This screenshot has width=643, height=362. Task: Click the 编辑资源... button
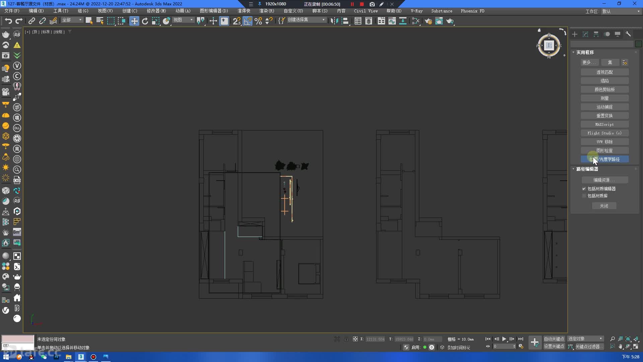[x=604, y=180]
